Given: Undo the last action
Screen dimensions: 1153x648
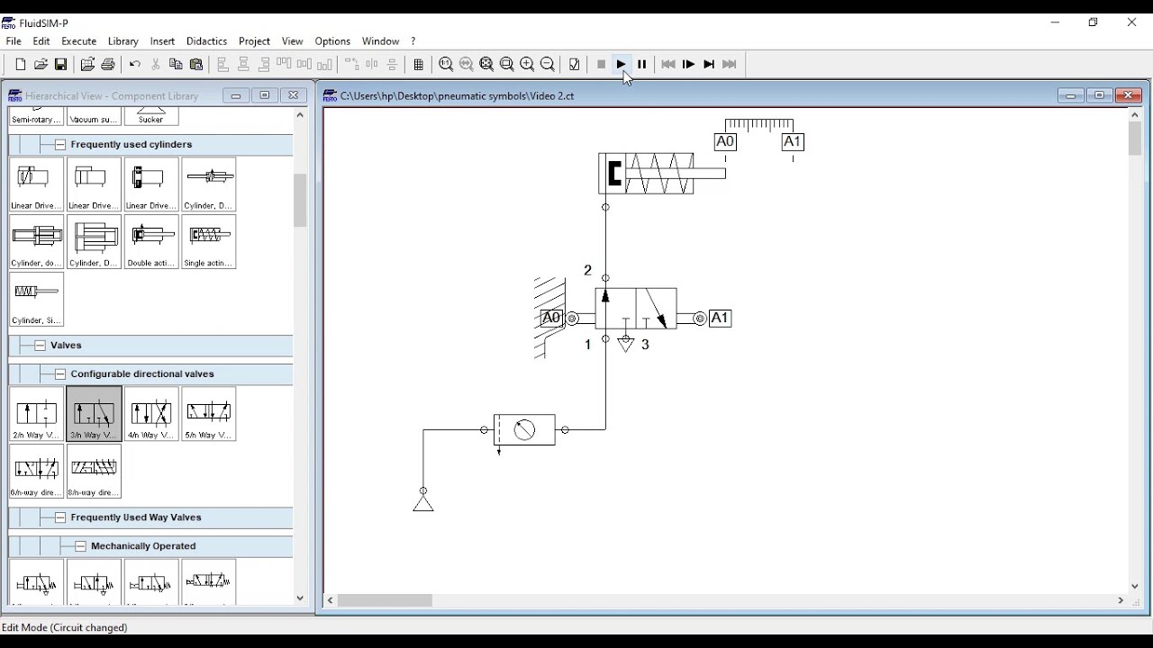Looking at the screenshot, I should (x=135, y=64).
